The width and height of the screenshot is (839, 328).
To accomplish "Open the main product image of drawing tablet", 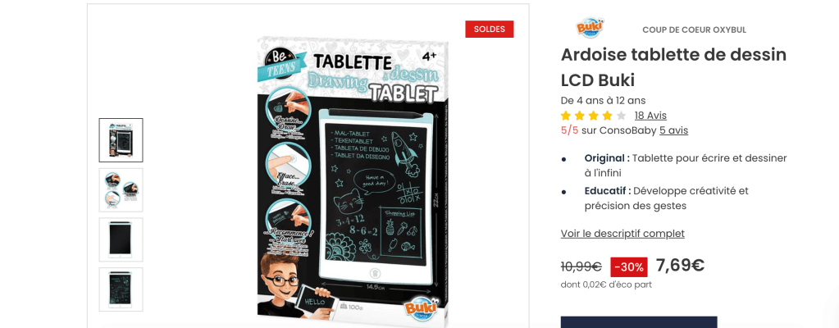I will (x=351, y=178).
